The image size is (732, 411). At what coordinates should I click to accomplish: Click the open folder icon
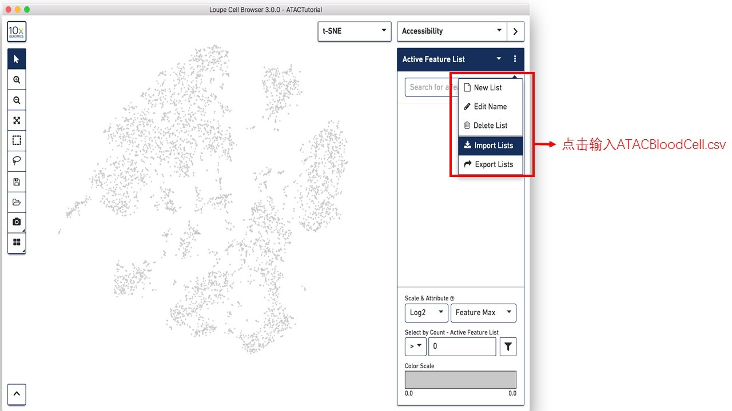(x=17, y=202)
